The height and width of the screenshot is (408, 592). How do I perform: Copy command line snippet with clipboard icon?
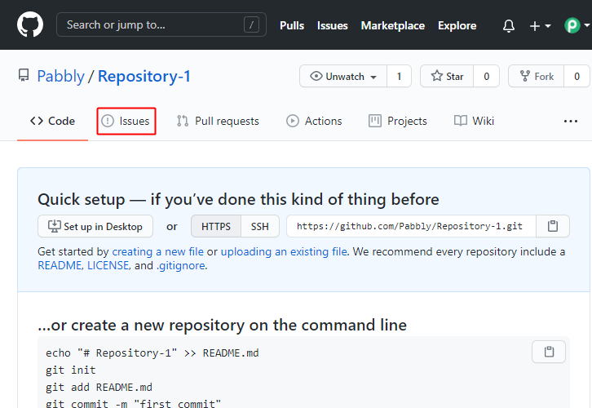point(549,352)
